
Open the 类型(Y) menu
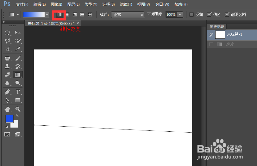[x=91, y=4]
